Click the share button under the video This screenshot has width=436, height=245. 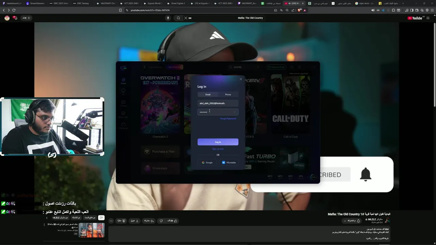pos(149,221)
